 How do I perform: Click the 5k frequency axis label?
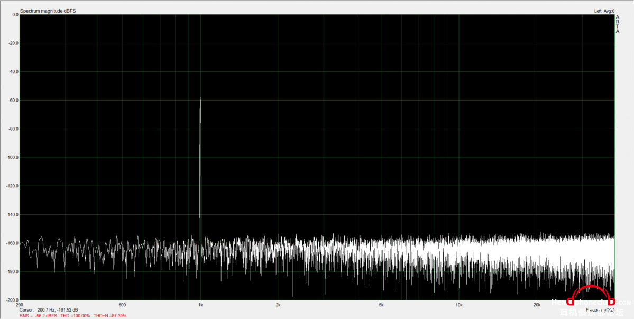tap(381, 304)
